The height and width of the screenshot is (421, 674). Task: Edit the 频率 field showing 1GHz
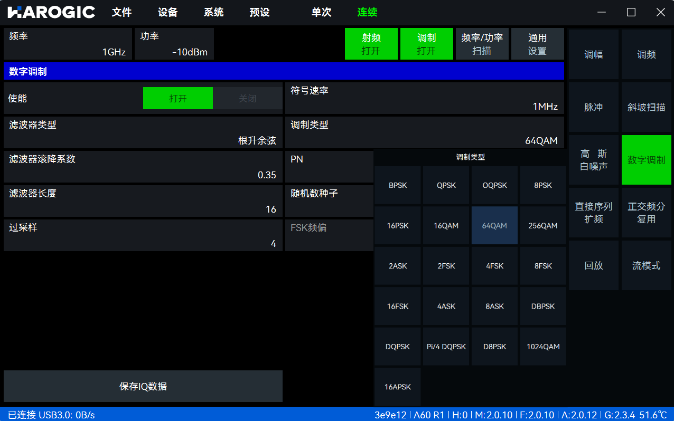click(x=68, y=44)
